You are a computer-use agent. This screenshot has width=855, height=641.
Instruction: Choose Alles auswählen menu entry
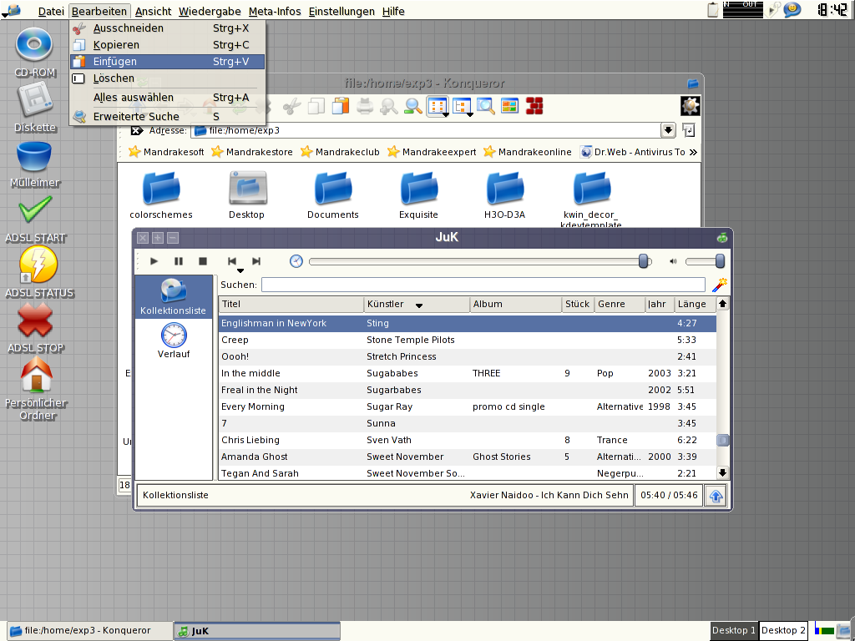pyautogui.click(x=167, y=98)
